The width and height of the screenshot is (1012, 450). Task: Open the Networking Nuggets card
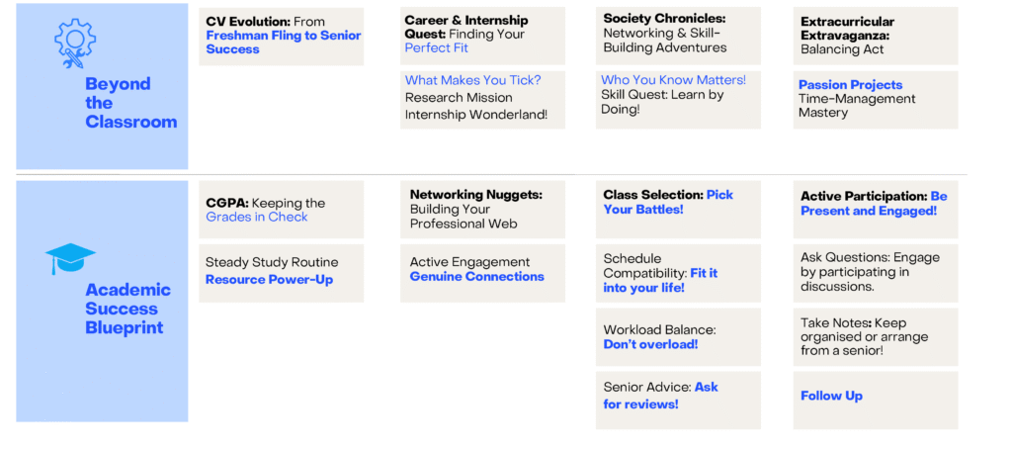click(x=482, y=209)
